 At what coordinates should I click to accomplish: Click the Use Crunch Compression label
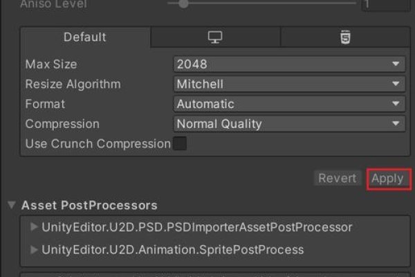[98, 144]
